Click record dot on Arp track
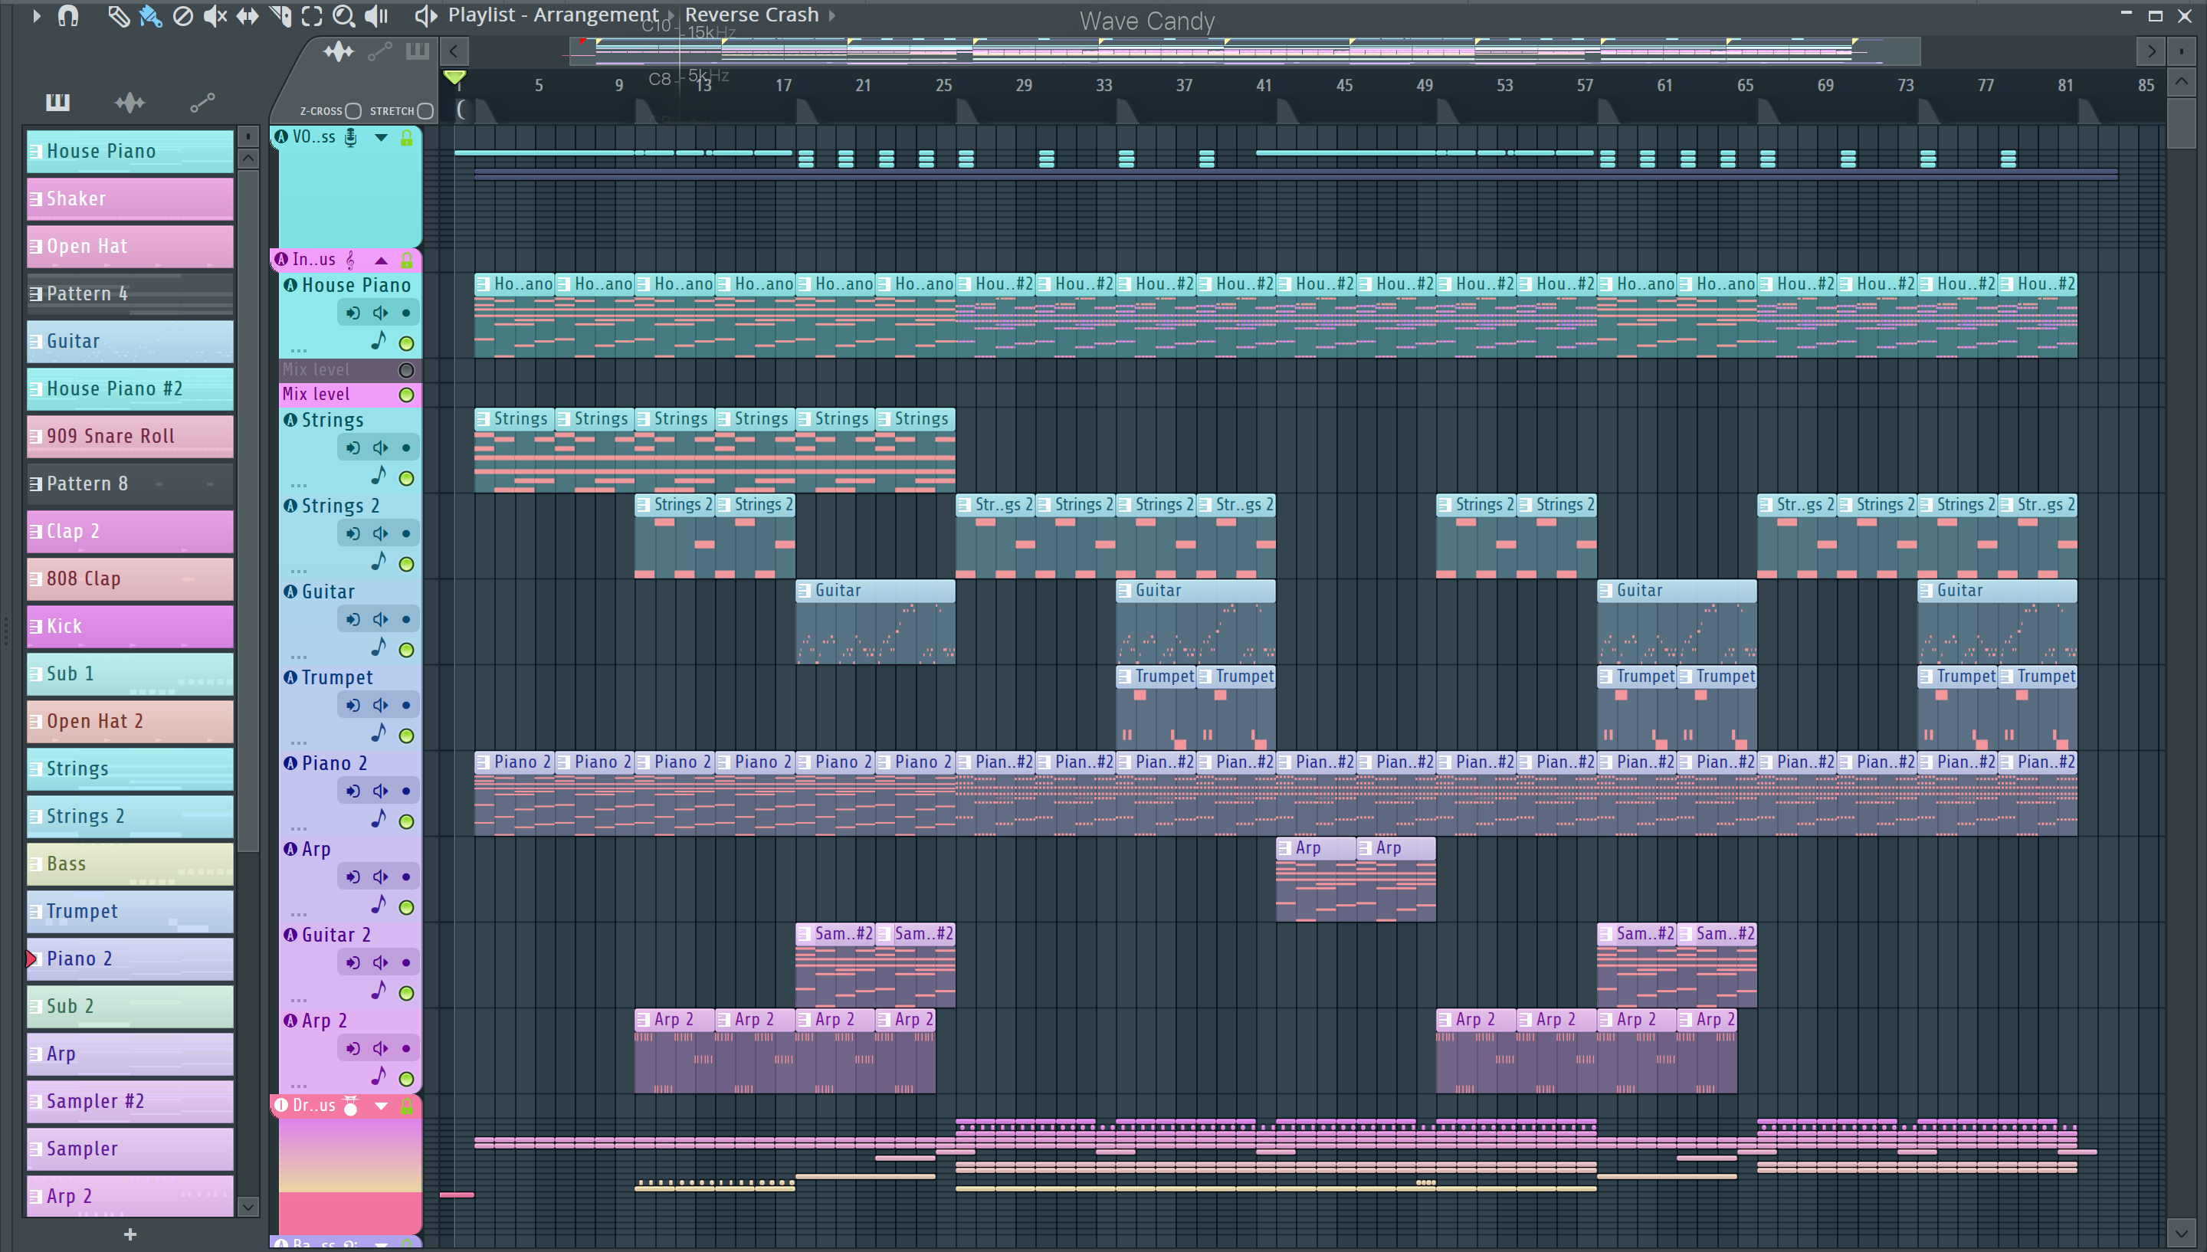 pos(406,877)
